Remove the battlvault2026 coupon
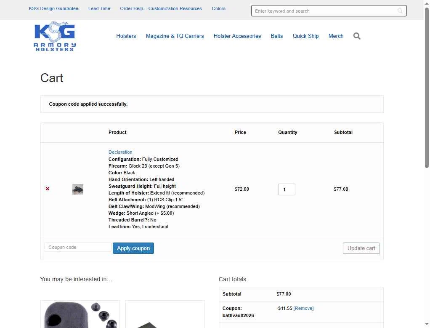 pyautogui.click(x=304, y=308)
